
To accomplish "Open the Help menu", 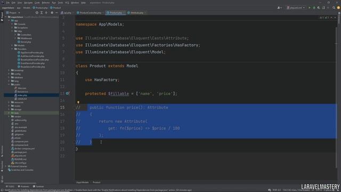I will [83, 3].
